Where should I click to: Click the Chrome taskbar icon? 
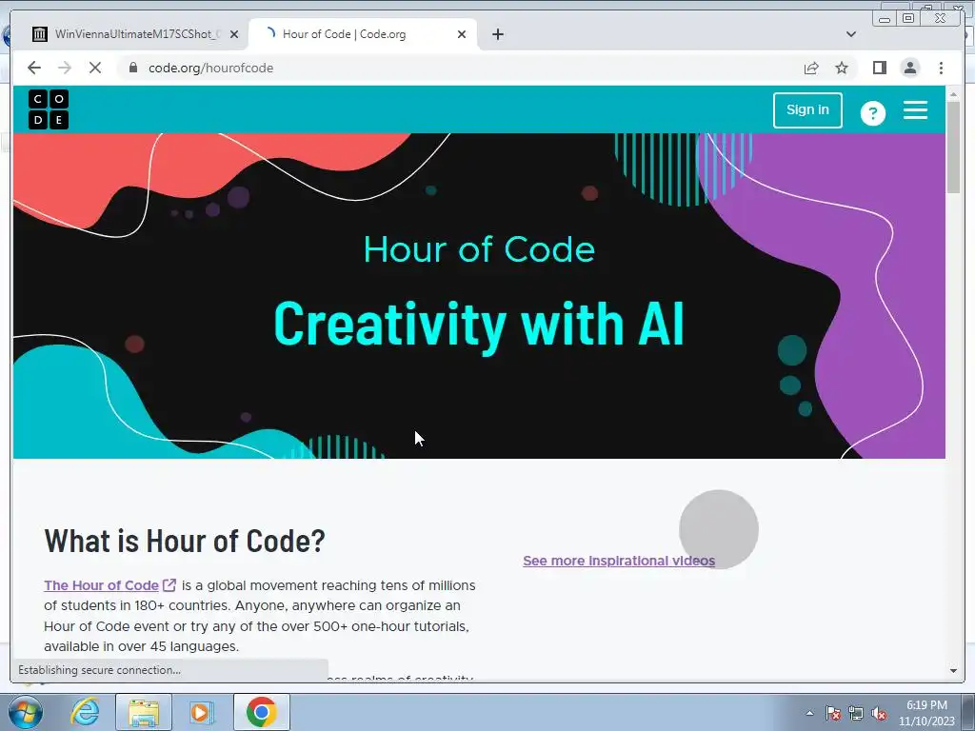click(x=261, y=712)
